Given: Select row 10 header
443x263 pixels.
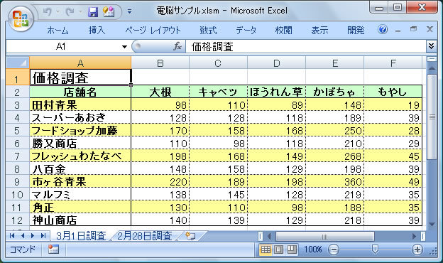Looking at the screenshot, I should point(18,195).
